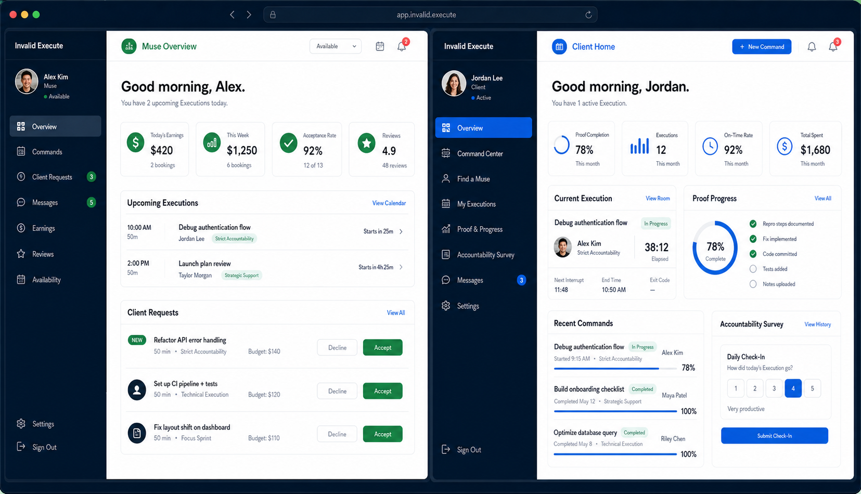Viewport: 861px width, 494px height.
Task: Click the On-Time Rate clock icon
Action: point(710,146)
